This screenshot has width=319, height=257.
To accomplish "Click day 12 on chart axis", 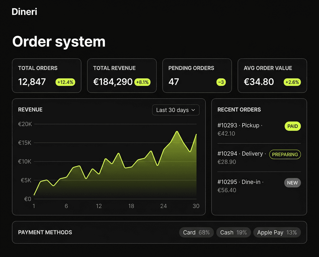I will pyautogui.click(x=99, y=206).
